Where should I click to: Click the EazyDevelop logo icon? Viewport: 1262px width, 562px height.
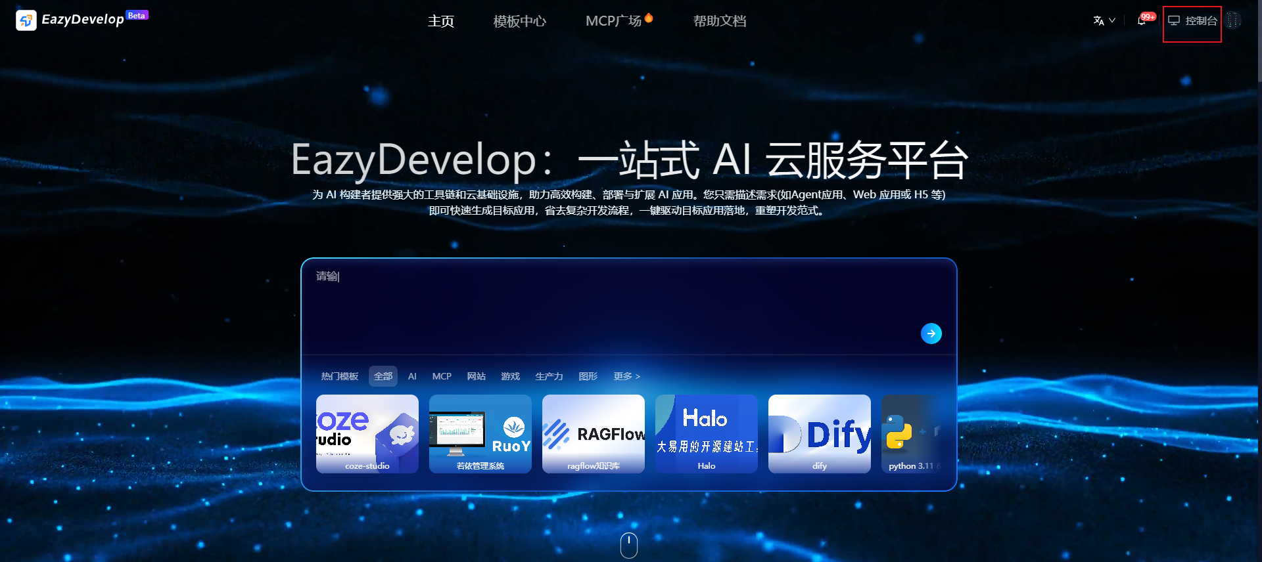click(26, 20)
